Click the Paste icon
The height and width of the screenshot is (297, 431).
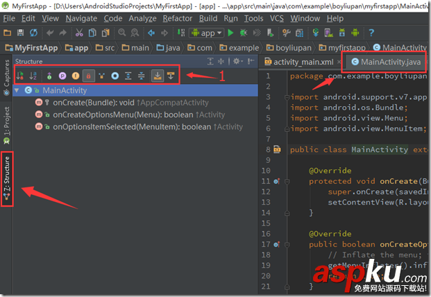(105, 33)
